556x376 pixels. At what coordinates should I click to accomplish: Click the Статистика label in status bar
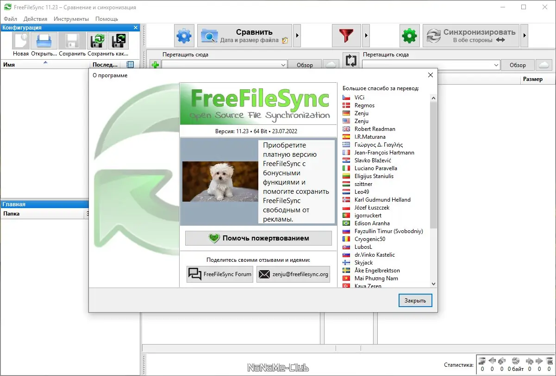pos(458,365)
